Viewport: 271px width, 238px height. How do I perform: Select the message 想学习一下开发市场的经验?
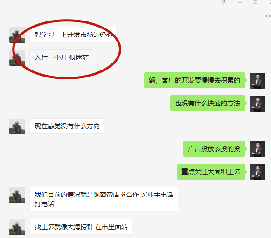click(73, 35)
